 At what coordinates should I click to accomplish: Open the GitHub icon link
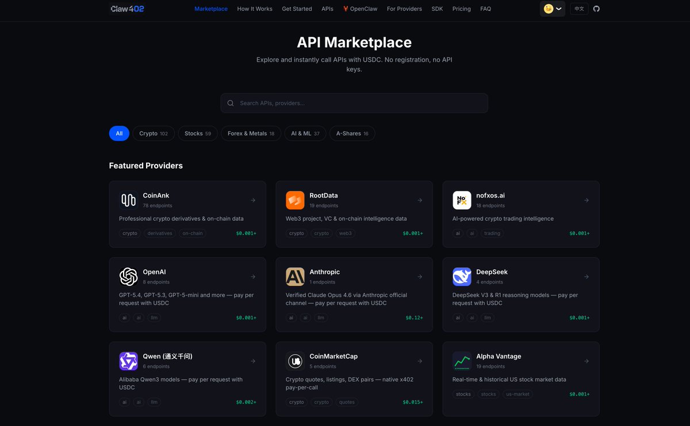click(x=596, y=9)
